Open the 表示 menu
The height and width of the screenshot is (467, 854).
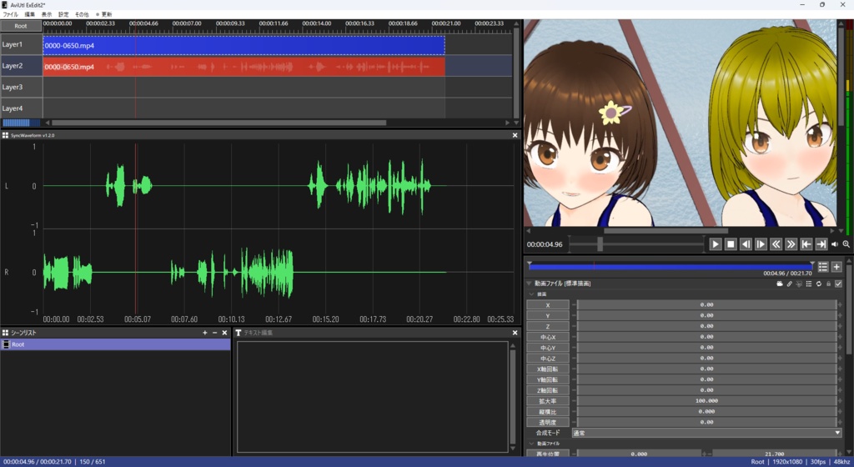point(47,14)
